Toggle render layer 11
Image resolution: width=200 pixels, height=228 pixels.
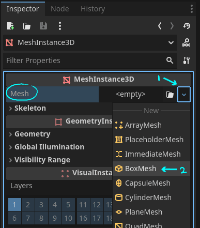[x=83, y=205]
